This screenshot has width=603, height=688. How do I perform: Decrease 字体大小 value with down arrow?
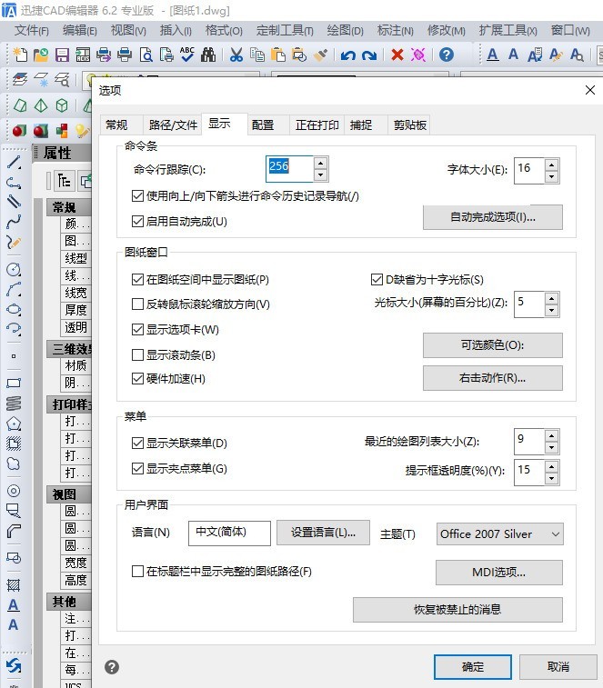[x=552, y=176]
